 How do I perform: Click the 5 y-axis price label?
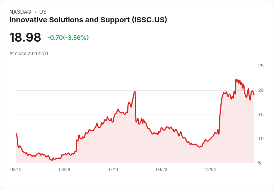tap(259, 163)
